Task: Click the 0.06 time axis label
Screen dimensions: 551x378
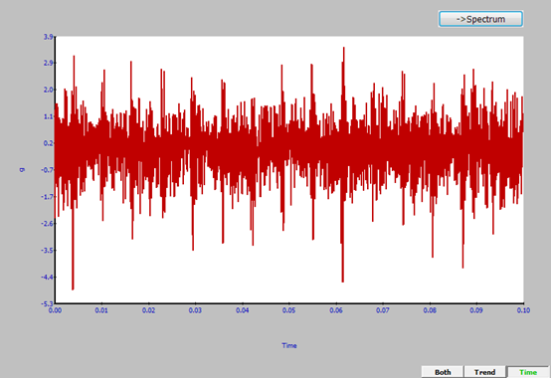Action: coord(336,310)
